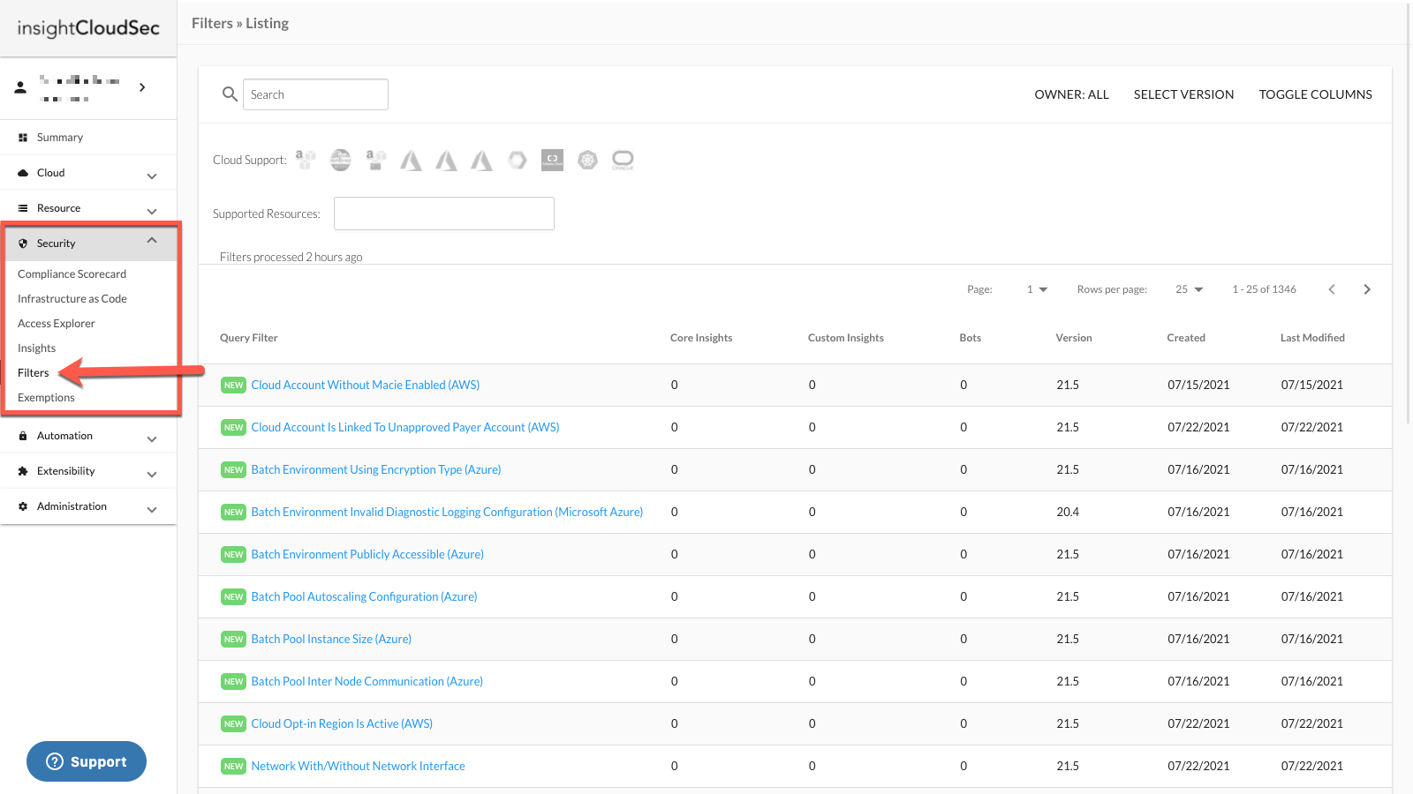Click the Cloud icon in the sidebar
Image resolution: width=1413 pixels, height=794 pixels.
click(x=23, y=173)
